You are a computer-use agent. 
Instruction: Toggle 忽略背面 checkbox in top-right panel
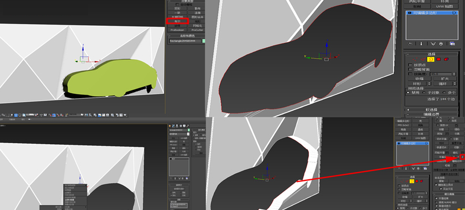click(411, 69)
